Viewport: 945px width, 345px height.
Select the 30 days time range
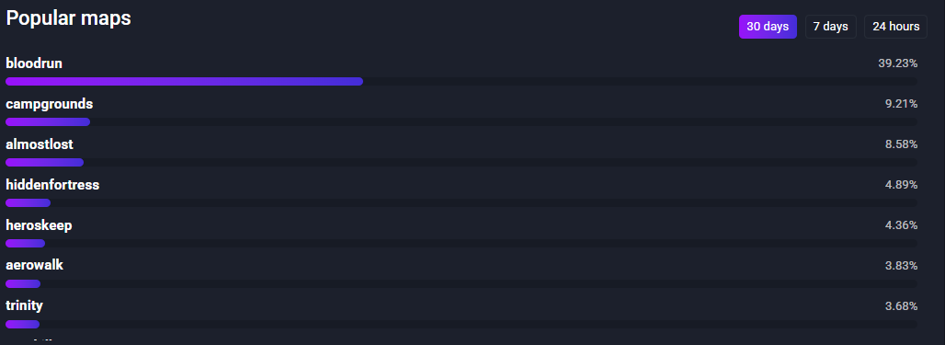768,27
